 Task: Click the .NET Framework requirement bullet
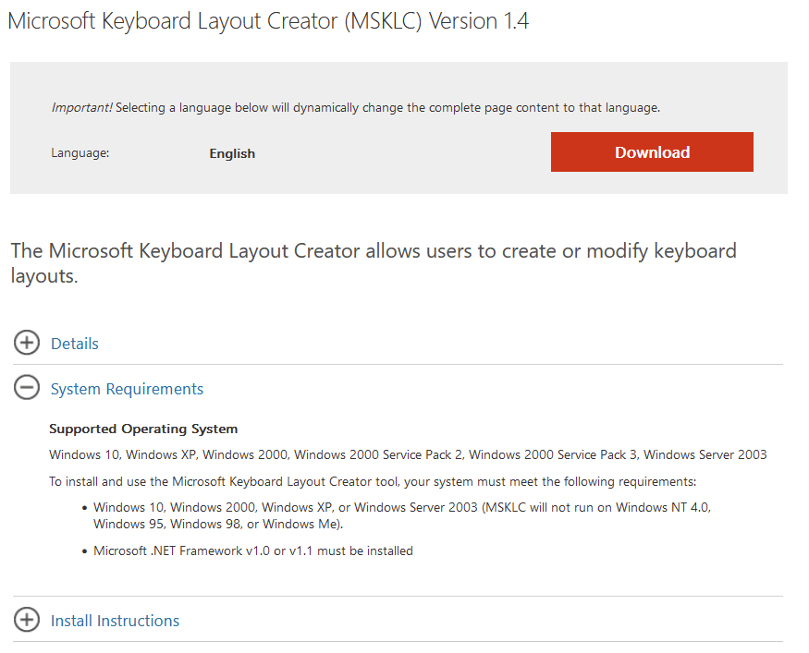(x=252, y=551)
